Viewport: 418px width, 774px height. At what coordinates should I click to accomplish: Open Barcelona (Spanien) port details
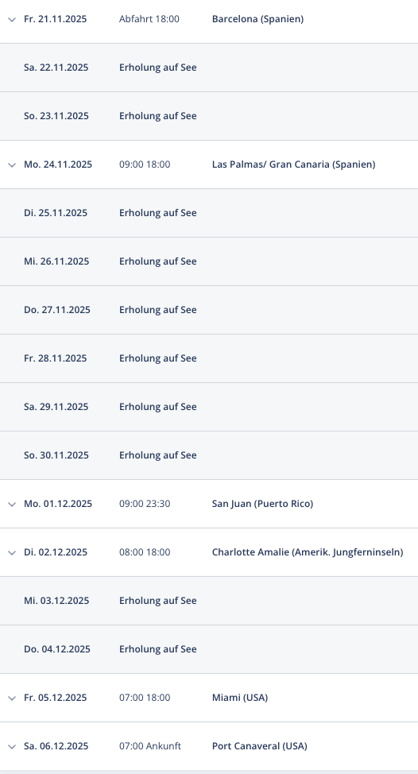pyautogui.click(x=257, y=19)
